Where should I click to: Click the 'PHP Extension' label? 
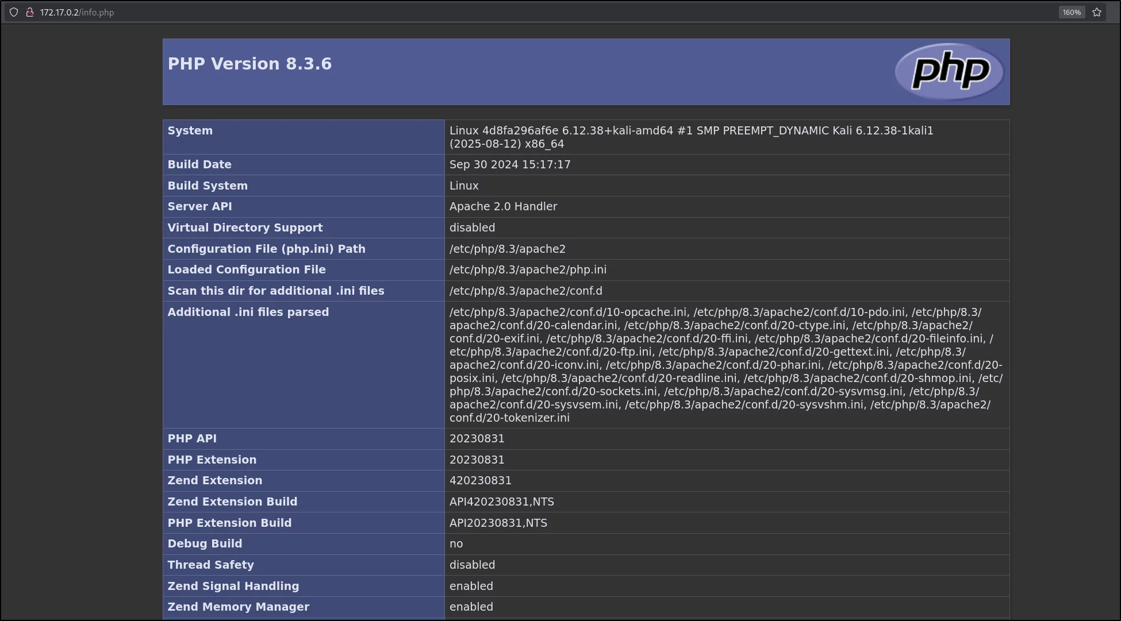coord(212,460)
